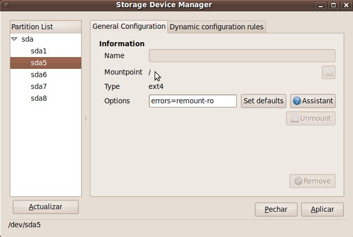Image resolution: width=353 pixels, height=237 pixels.
Task: Click Aplicar to apply changes
Action: [x=322, y=210]
